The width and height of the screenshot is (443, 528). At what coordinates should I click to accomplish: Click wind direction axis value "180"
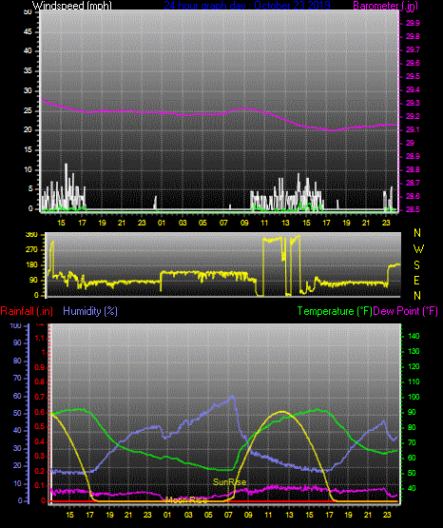pos(31,265)
